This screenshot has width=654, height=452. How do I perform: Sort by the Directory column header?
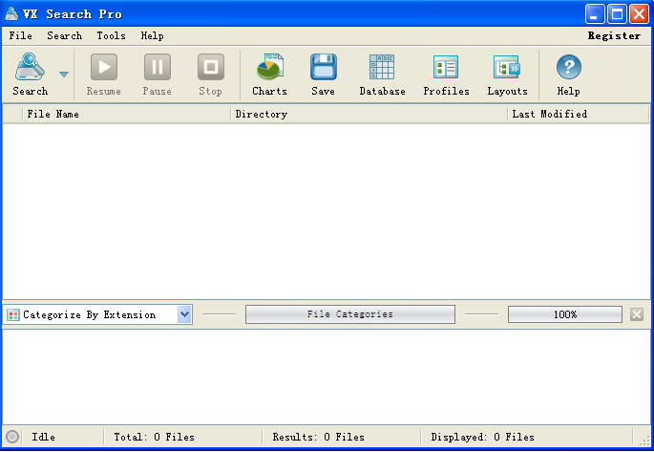pyautogui.click(x=369, y=114)
